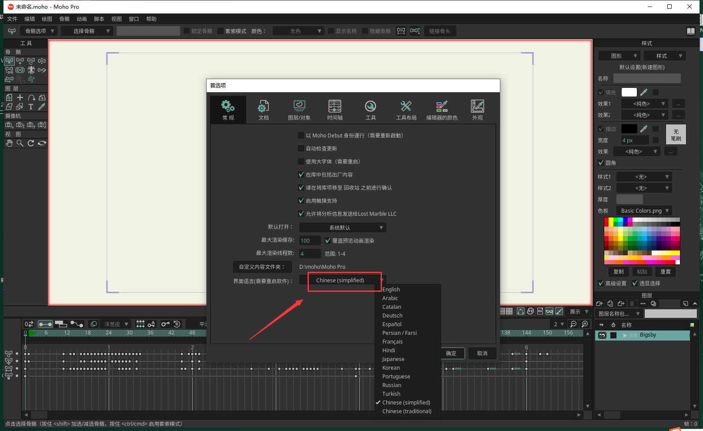Click the 最大渲染缓存 value field
The height and width of the screenshot is (431, 703).
[x=310, y=241]
